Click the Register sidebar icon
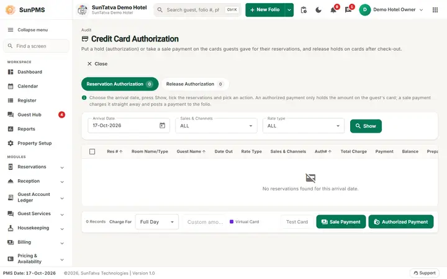 (11, 100)
